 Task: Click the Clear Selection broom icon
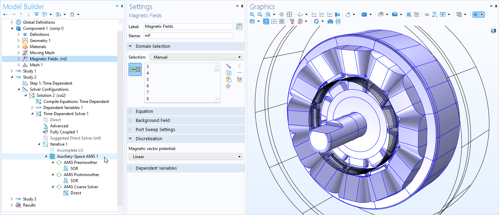[x=240, y=80]
